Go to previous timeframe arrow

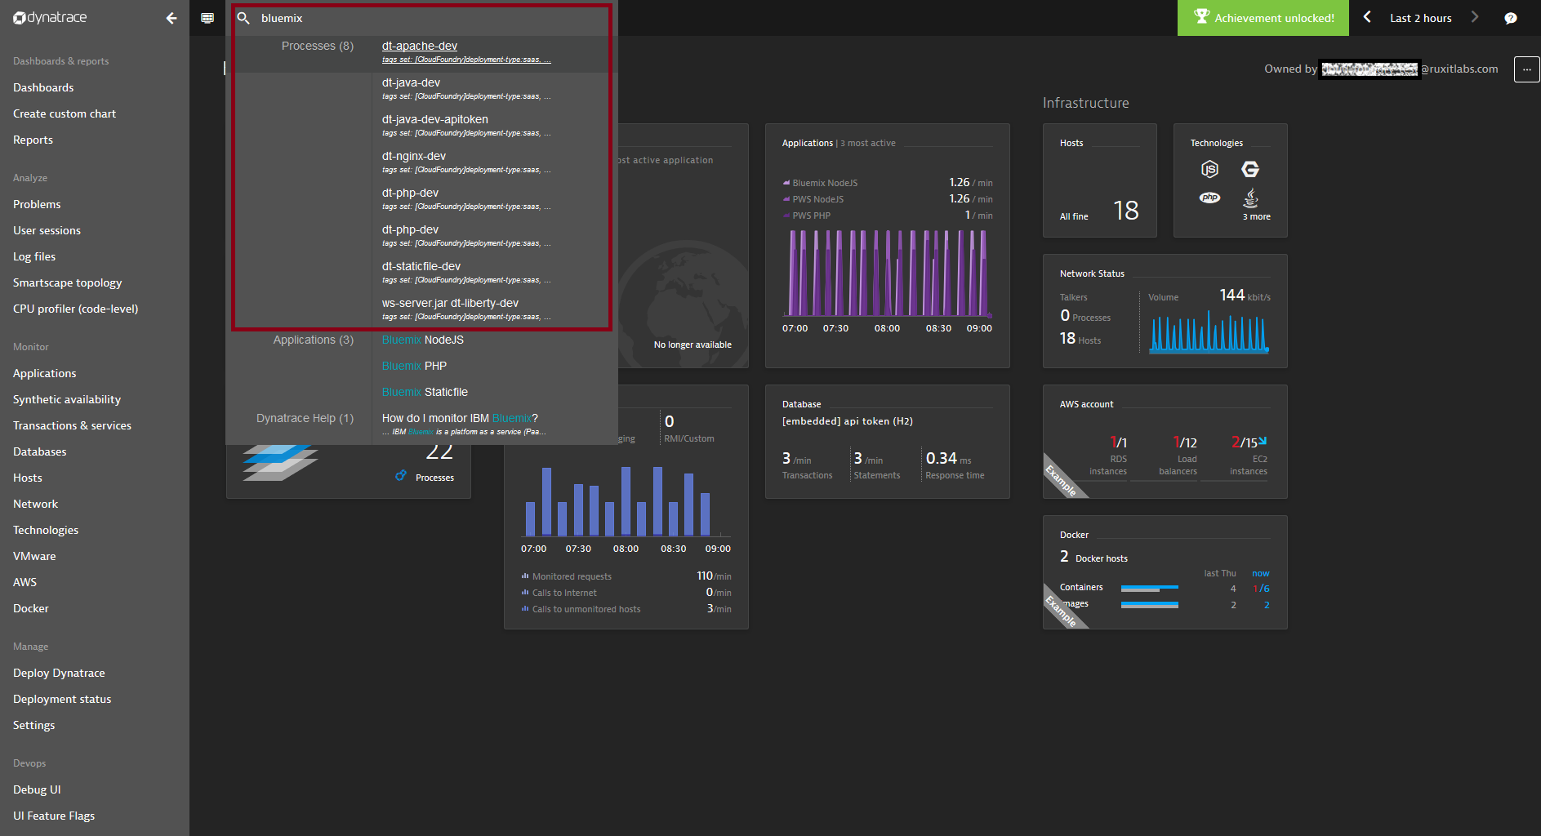pos(1367,17)
